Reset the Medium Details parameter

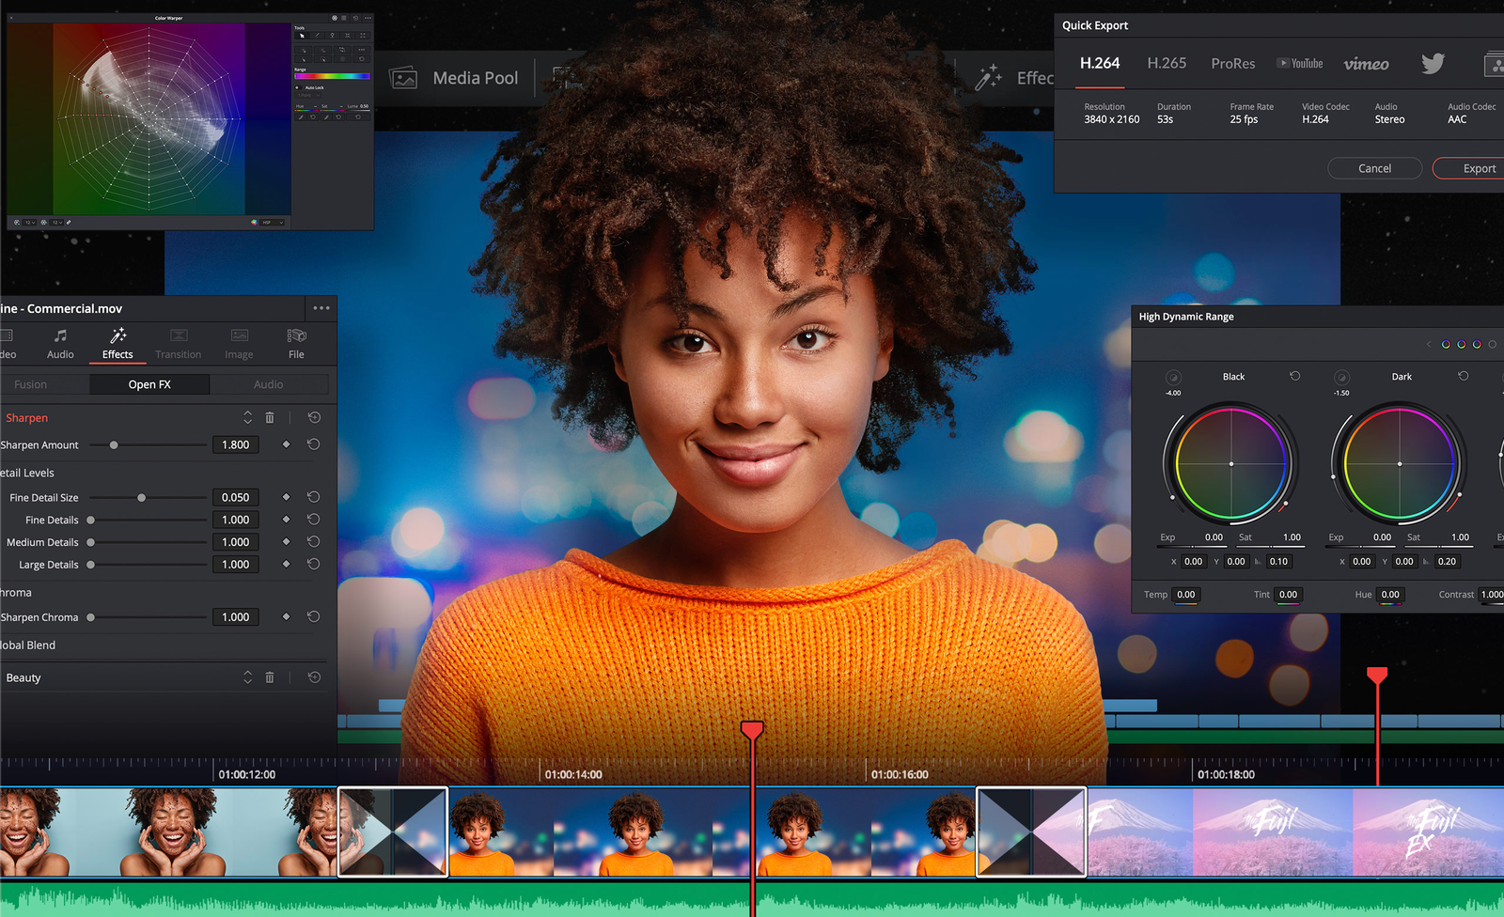coord(313,542)
